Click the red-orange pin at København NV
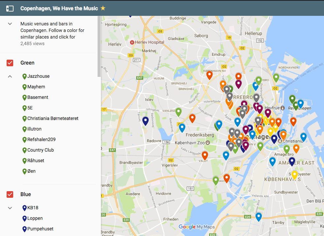324x236 pixels. coord(210,75)
